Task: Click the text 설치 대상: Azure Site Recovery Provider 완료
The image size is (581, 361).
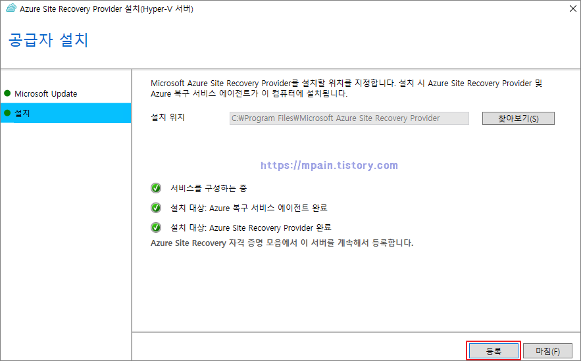Action: click(251, 228)
